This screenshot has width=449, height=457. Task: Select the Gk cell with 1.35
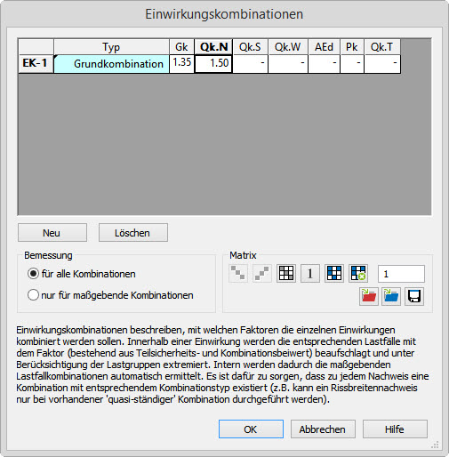[x=181, y=63]
